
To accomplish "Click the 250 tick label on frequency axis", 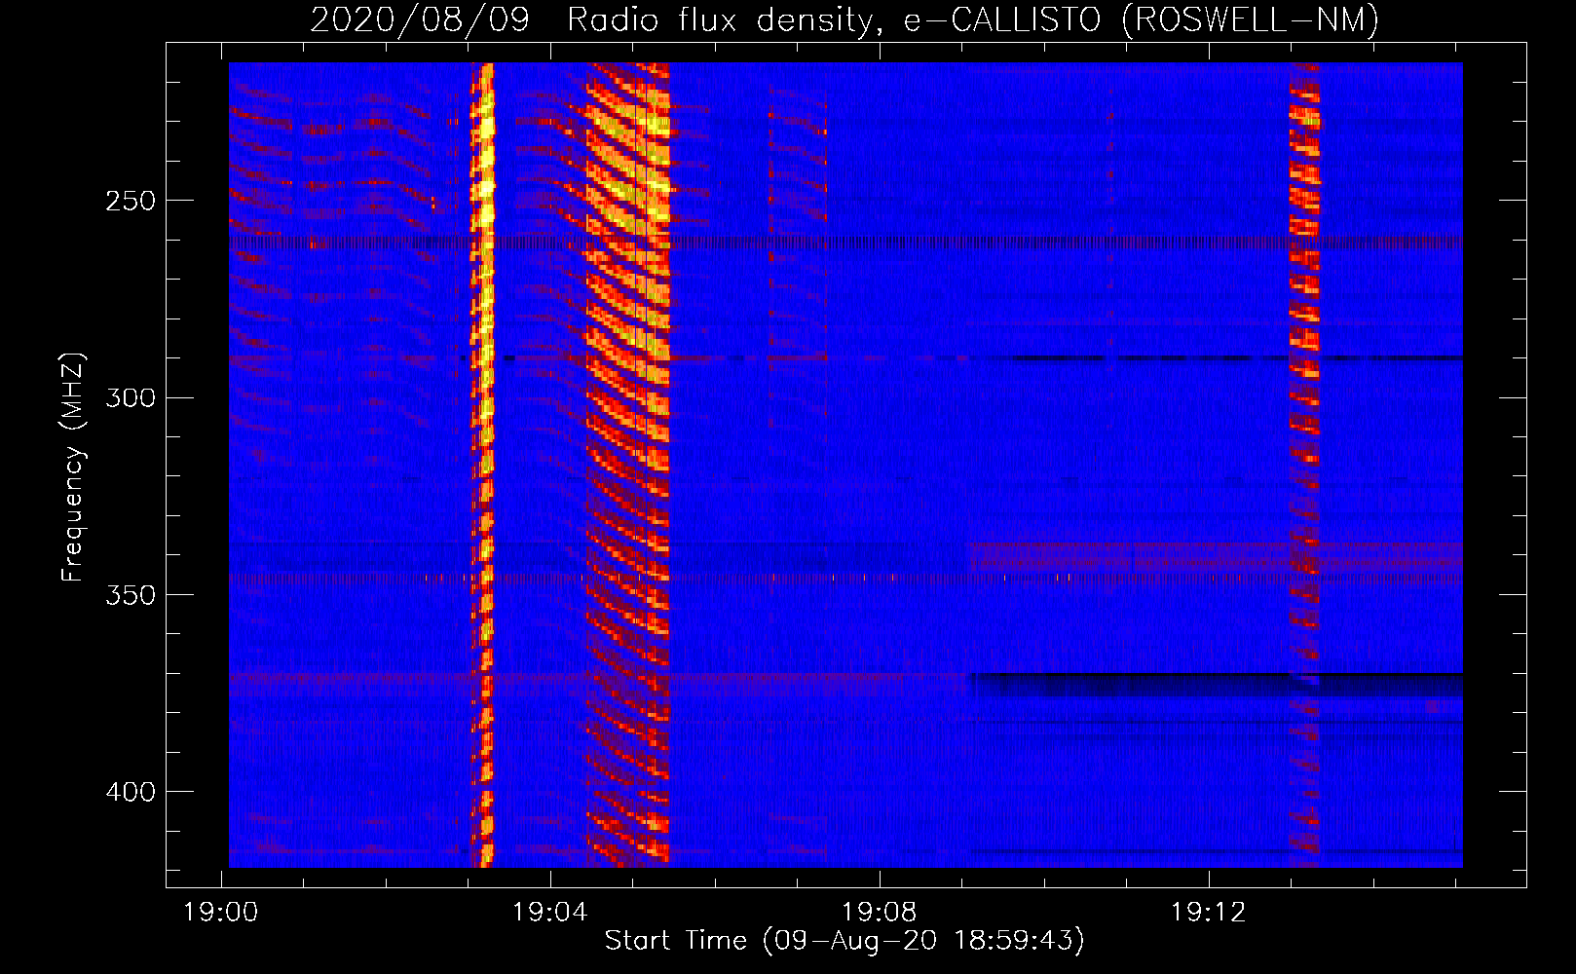I will pyautogui.click(x=131, y=201).
